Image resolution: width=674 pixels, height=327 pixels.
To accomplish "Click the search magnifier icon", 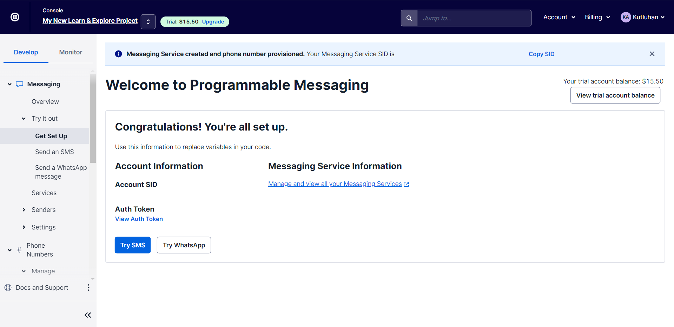I will 409,18.
